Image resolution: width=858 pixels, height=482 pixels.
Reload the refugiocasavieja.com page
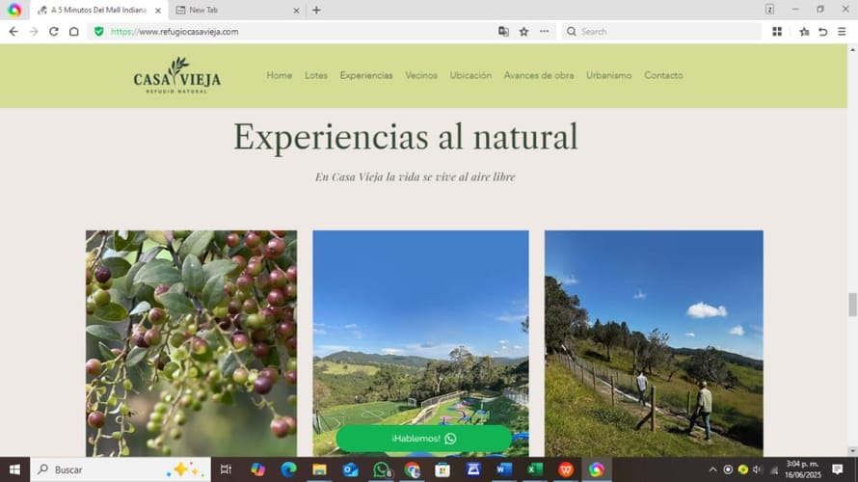coord(54,32)
